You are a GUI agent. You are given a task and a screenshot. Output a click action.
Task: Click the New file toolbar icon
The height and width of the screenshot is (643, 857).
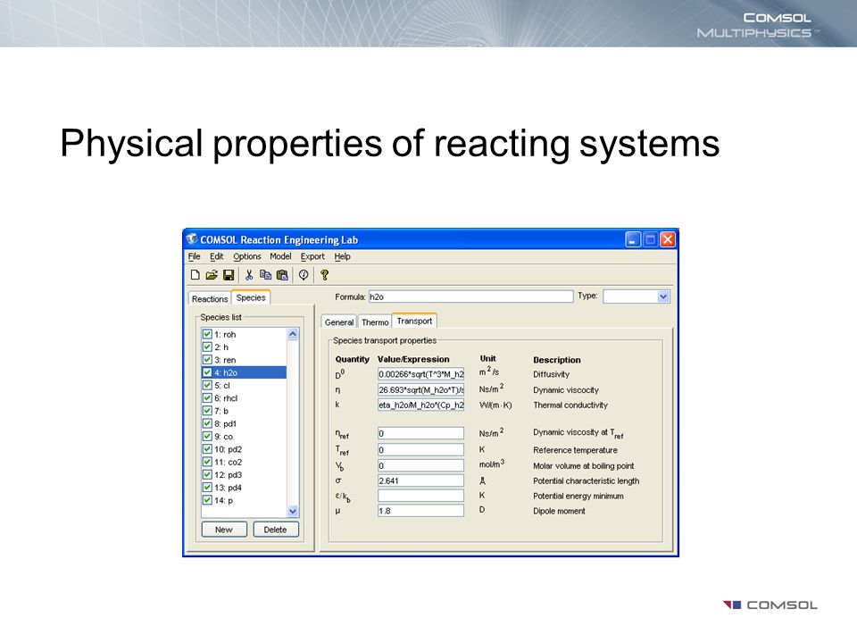pos(196,275)
